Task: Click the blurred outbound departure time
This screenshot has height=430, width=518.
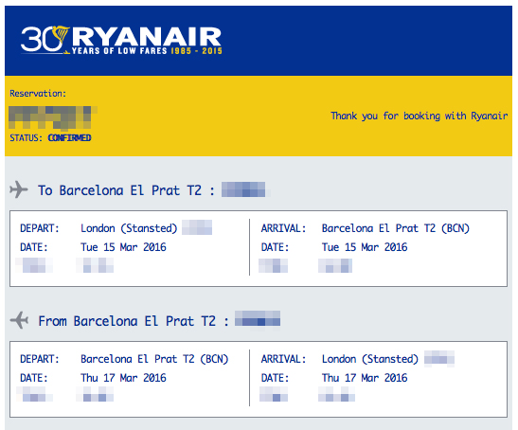Action: (95, 265)
